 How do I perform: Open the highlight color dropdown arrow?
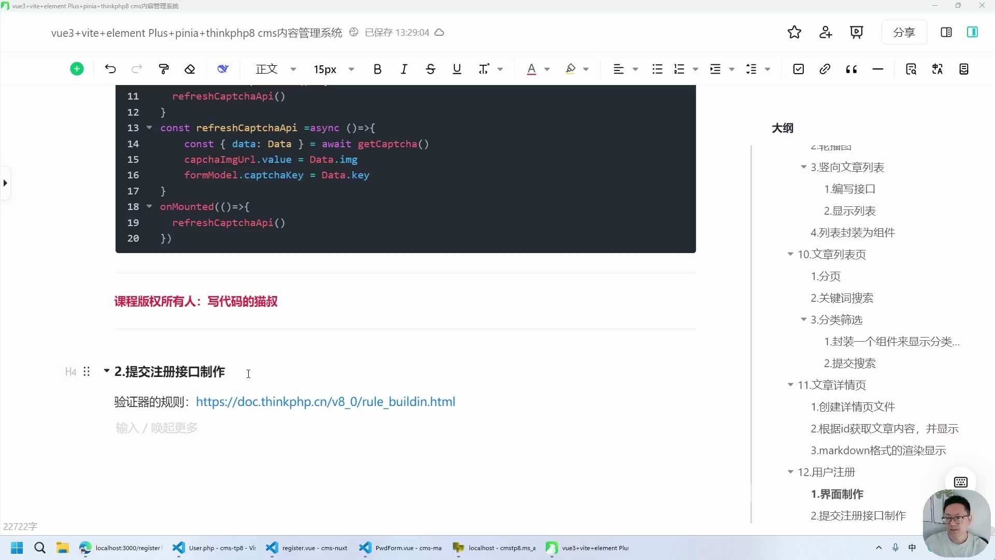coord(586,69)
